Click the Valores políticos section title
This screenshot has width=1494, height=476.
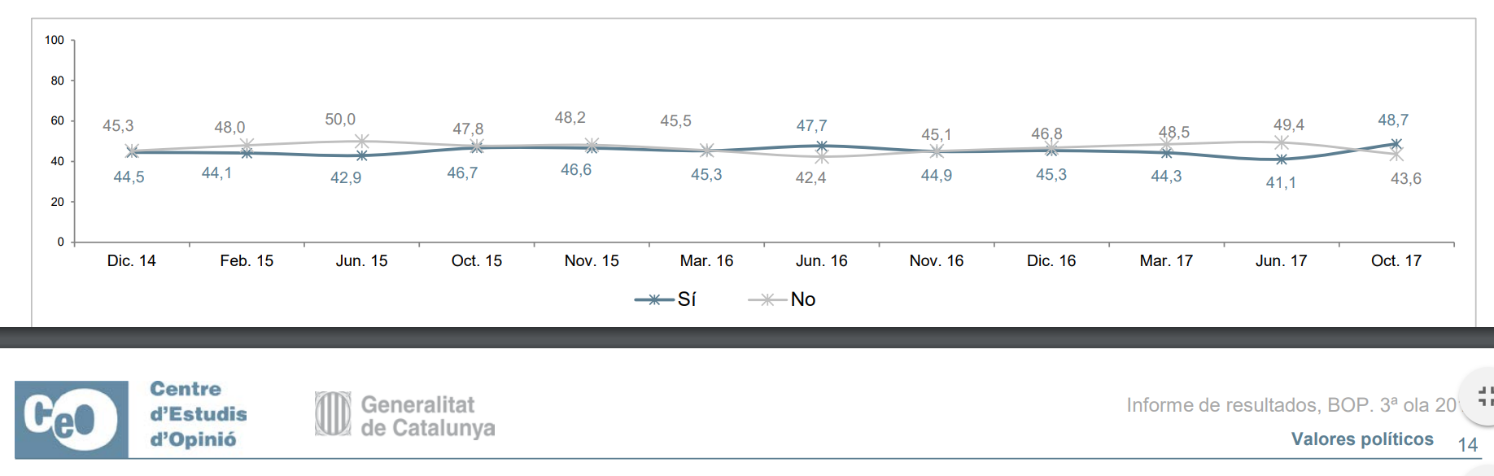(x=1362, y=439)
